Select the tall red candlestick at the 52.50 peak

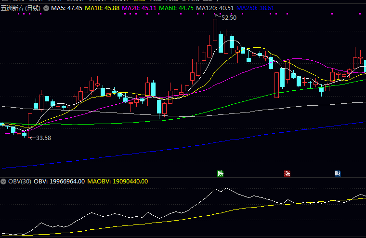coord(215,30)
